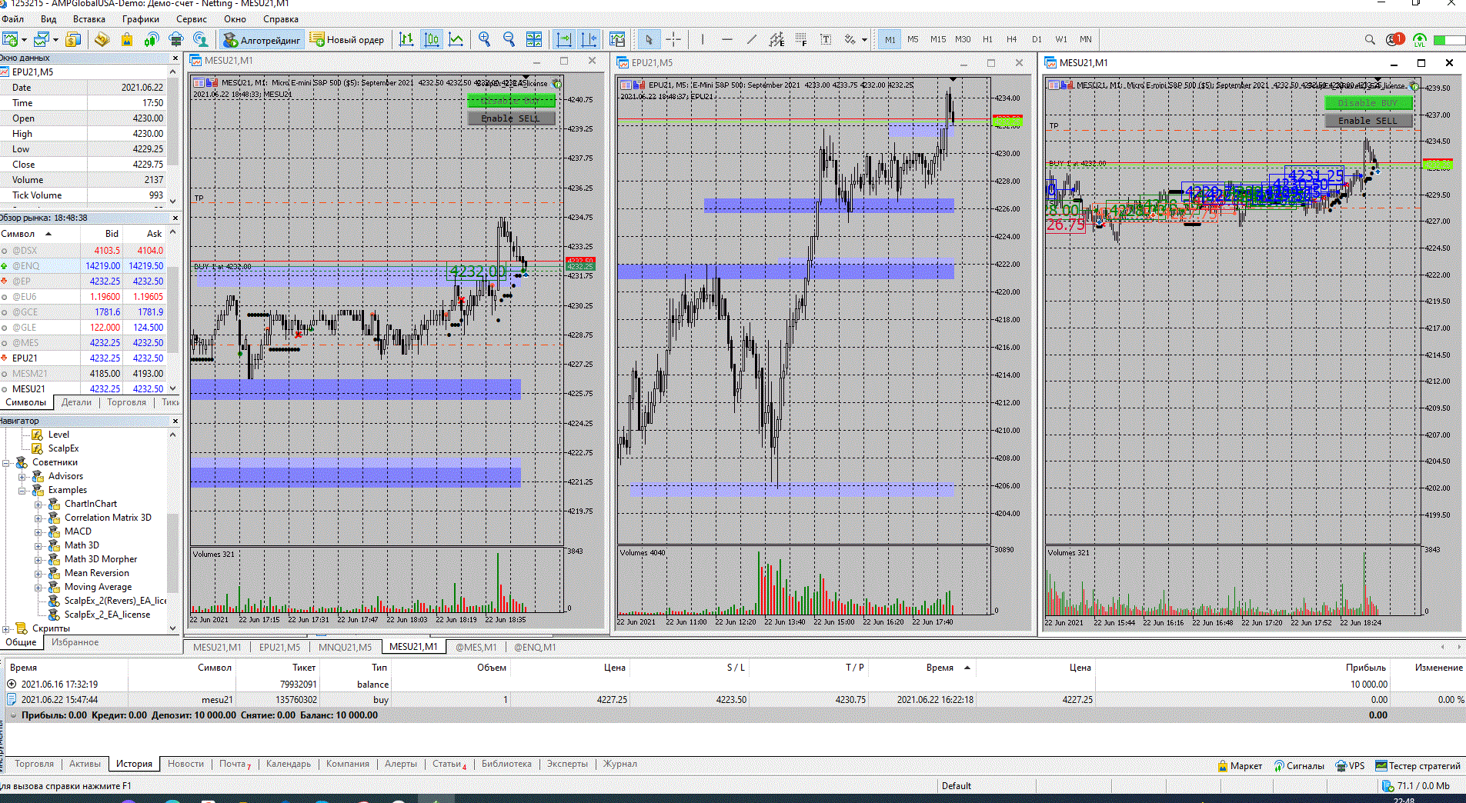Toggle chart auto scroll to end
The image size is (1466, 803).
[x=564, y=39]
